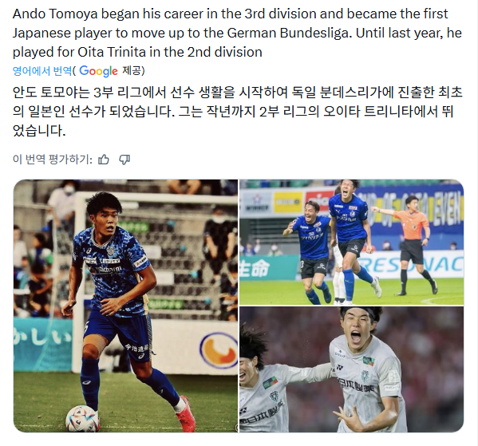The image size is (478, 446).
Task: Click the Google logo next to translation credit
Action: 98,71
